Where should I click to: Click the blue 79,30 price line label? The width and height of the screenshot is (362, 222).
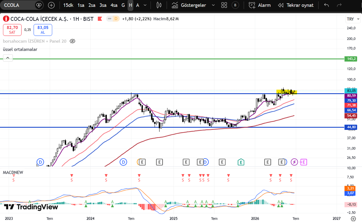click(351, 101)
